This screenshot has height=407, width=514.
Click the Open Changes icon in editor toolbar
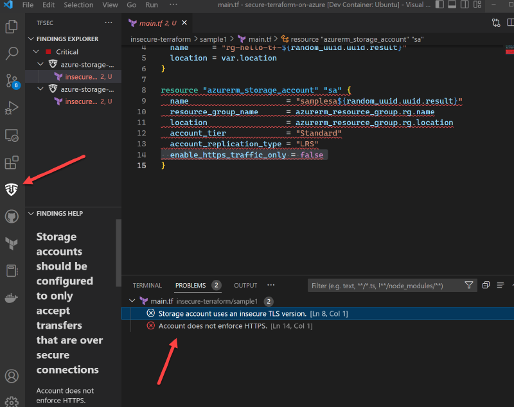click(x=496, y=23)
